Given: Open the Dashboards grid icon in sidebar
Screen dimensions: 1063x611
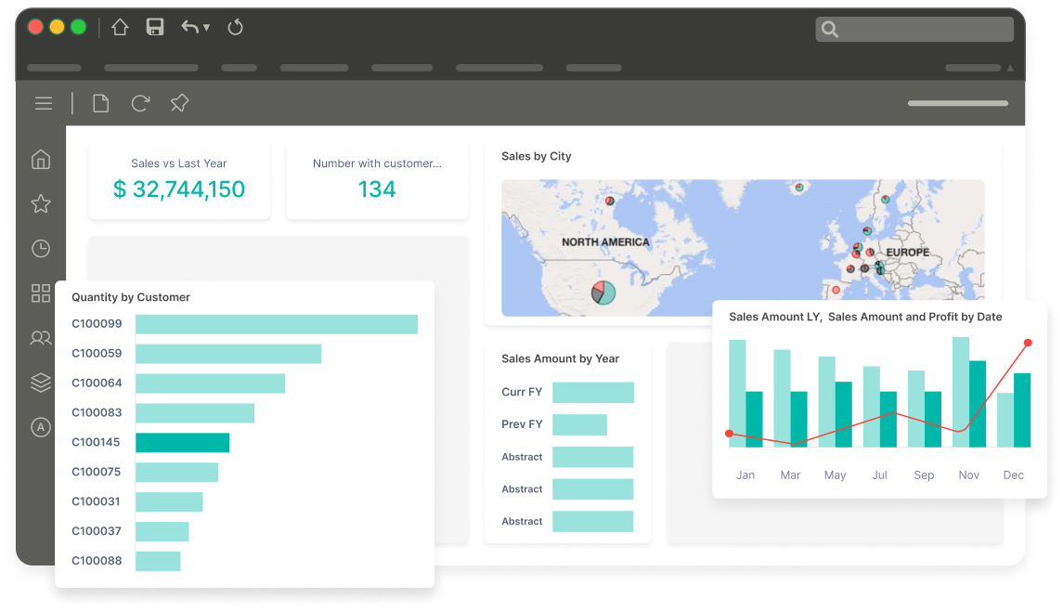Looking at the screenshot, I should click(x=41, y=292).
